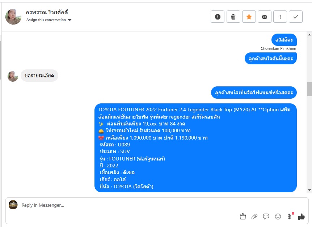Send a thumbs-up like
The width and height of the screenshot is (312, 227).
(302, 216)
